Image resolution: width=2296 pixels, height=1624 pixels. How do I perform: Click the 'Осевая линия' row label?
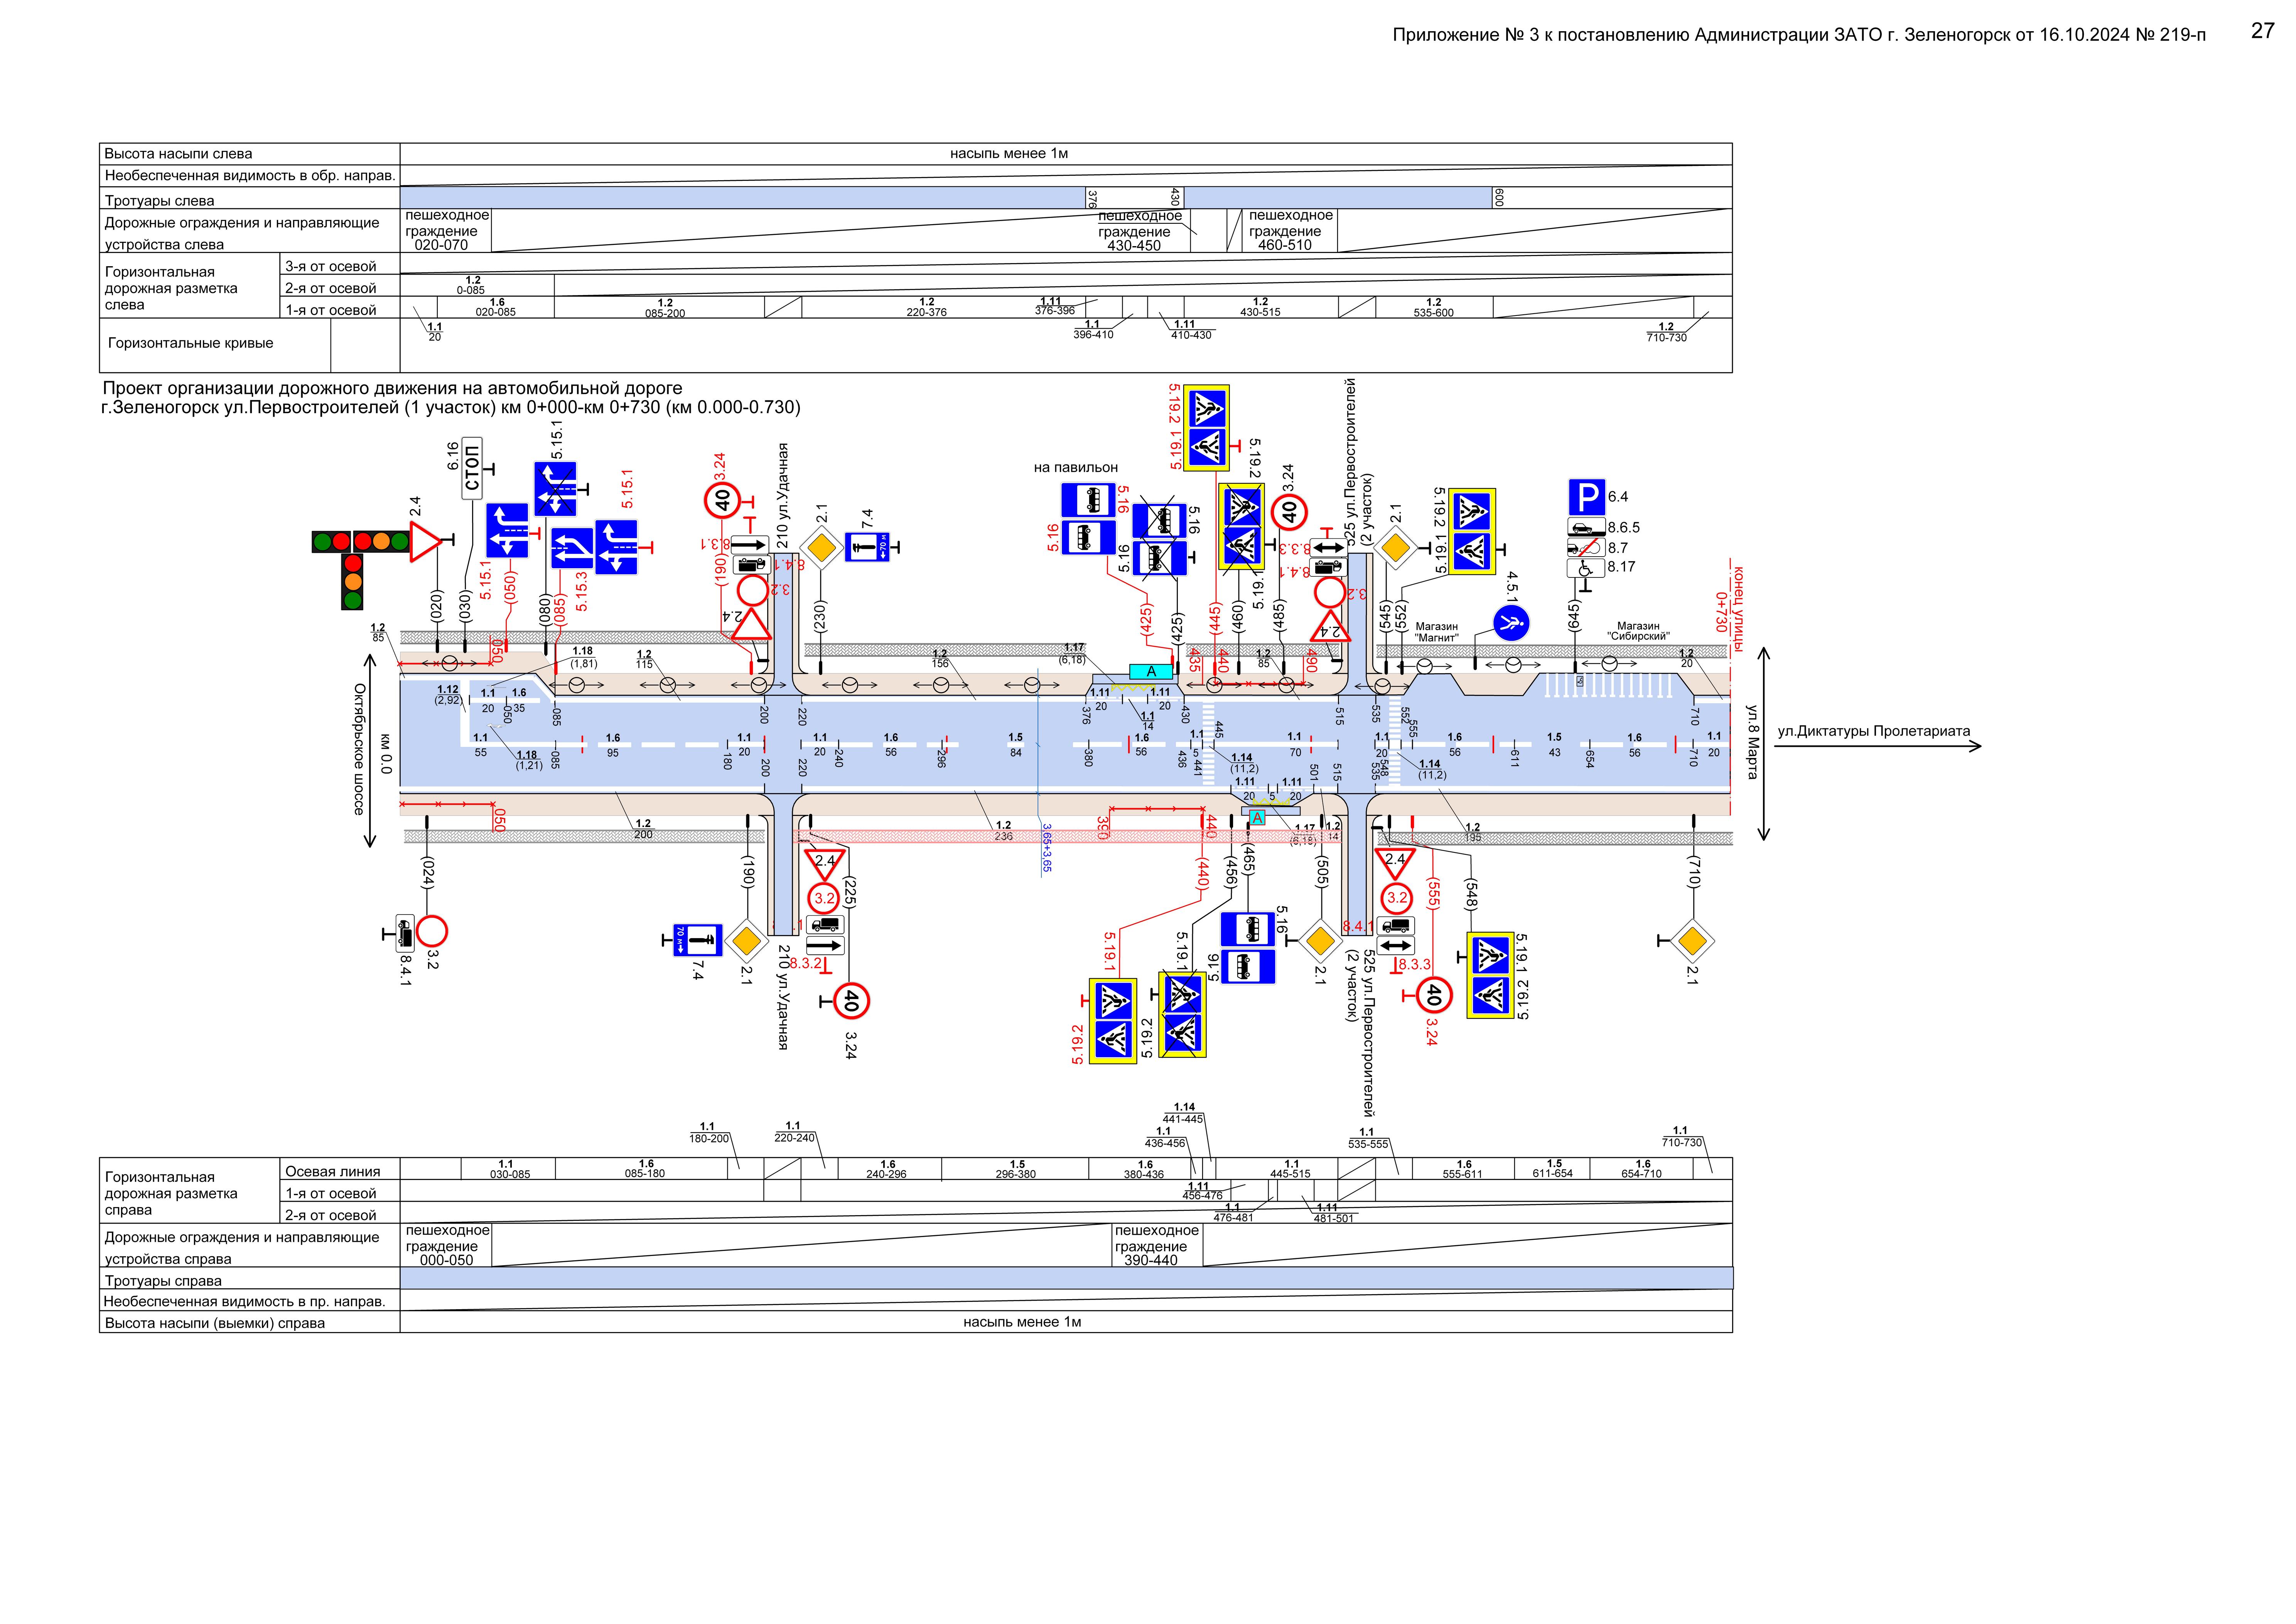(333, 1171)
